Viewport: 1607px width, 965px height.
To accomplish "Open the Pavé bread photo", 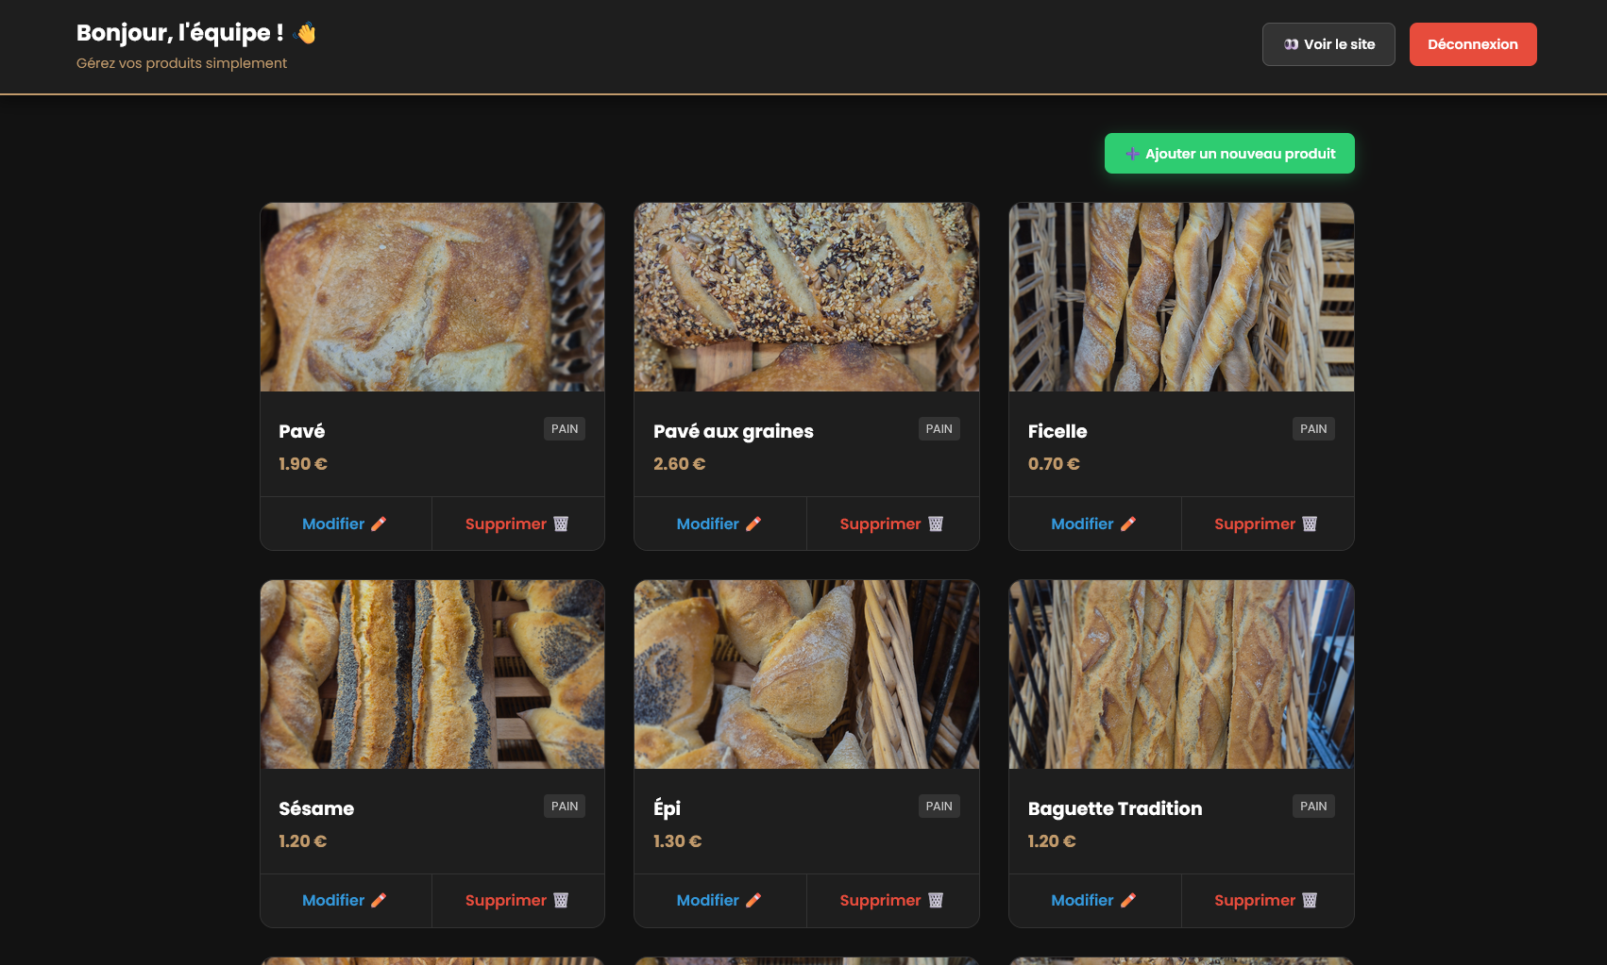I will (432, 297).
